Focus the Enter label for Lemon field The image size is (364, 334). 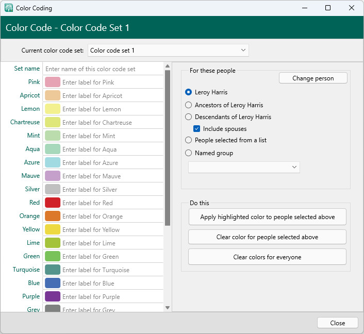[x=112, y=109]
